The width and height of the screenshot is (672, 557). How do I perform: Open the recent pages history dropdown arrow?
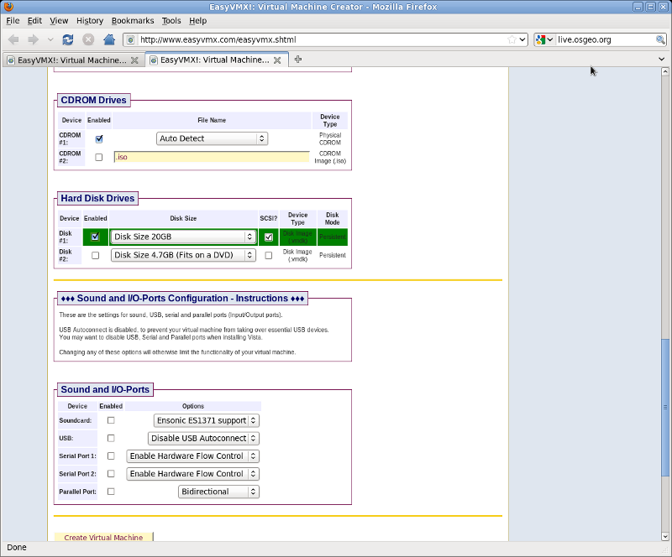(50, 39)
